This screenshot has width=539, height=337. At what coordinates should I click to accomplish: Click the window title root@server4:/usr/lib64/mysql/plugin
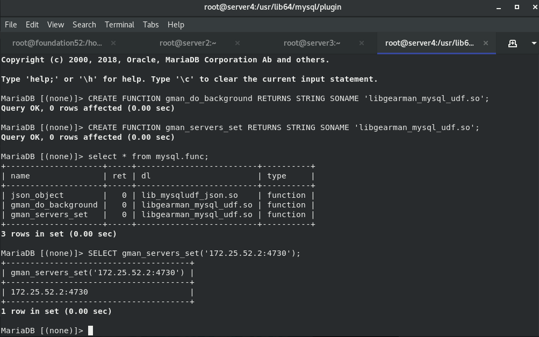(272, 7)
